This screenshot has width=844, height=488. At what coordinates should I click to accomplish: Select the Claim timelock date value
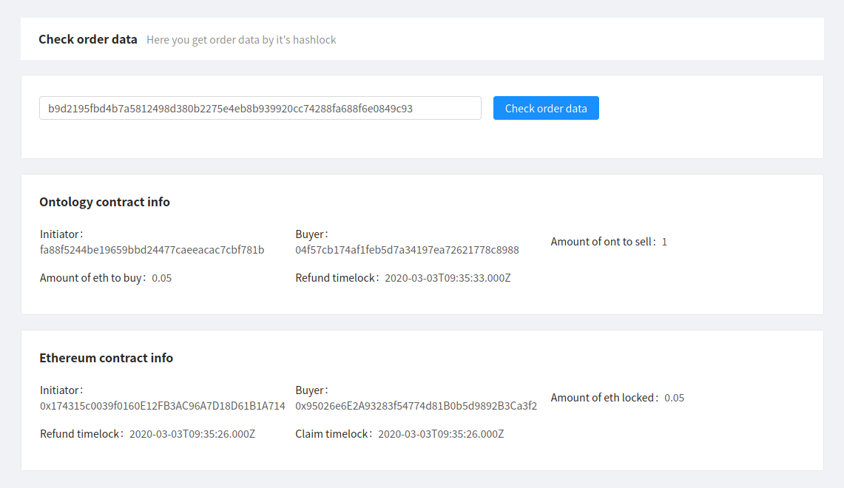click(x=441, y=434)
